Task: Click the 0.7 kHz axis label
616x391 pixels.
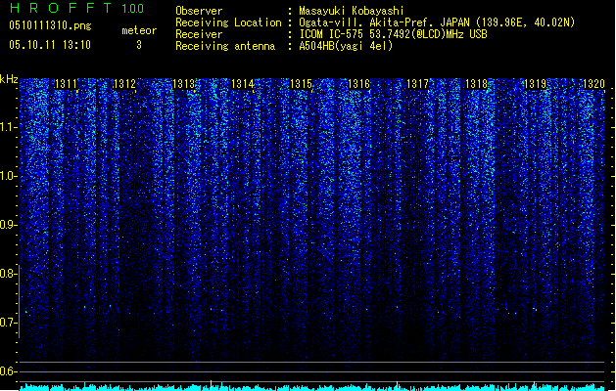Action: [9, 323]
